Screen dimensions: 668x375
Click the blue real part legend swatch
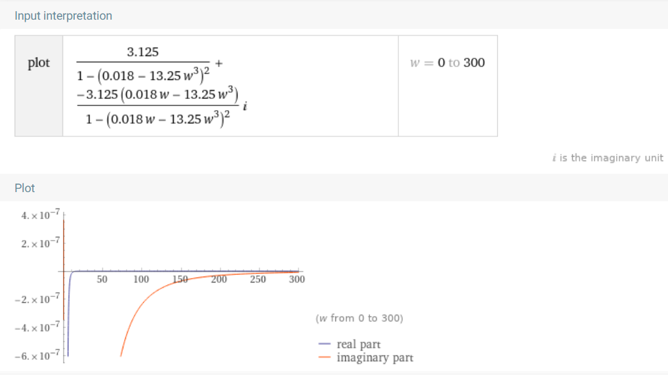click(x=325, y=344)
